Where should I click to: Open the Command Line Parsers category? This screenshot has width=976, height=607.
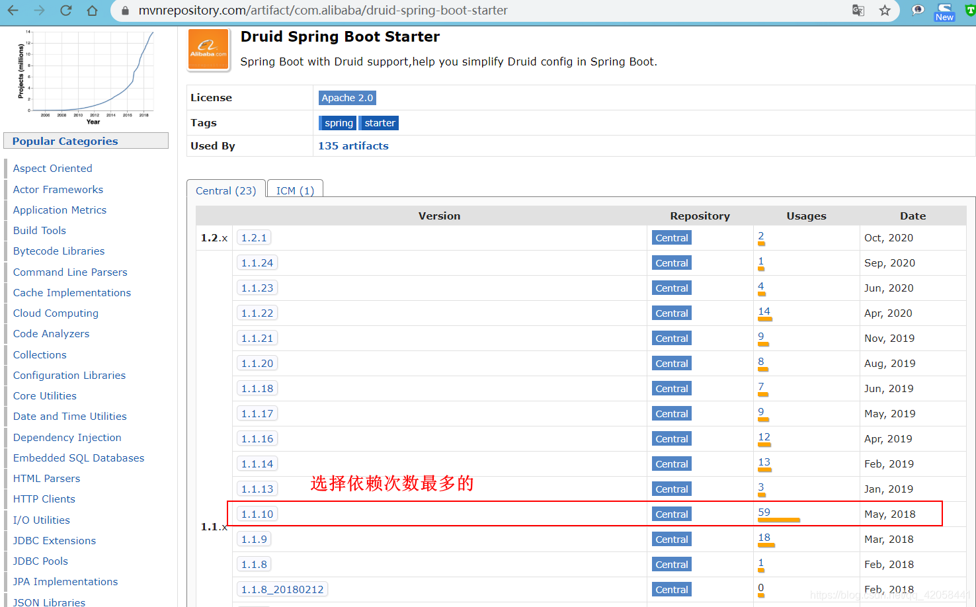pos(70,272)
